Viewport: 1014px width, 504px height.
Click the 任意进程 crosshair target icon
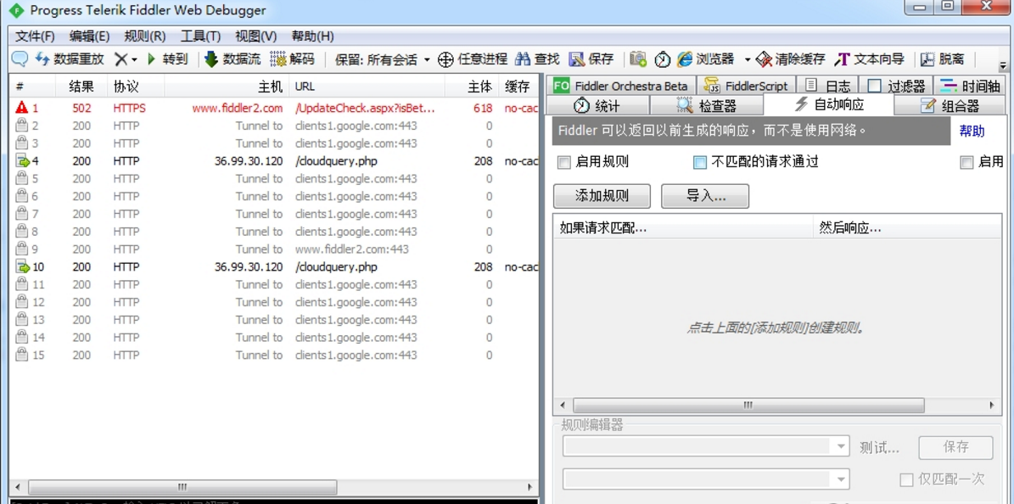(x=445, y=59)
